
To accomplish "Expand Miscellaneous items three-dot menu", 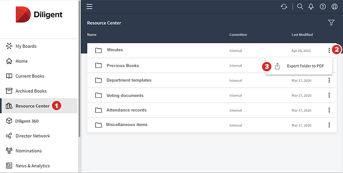I will click(x=329, y=125).
